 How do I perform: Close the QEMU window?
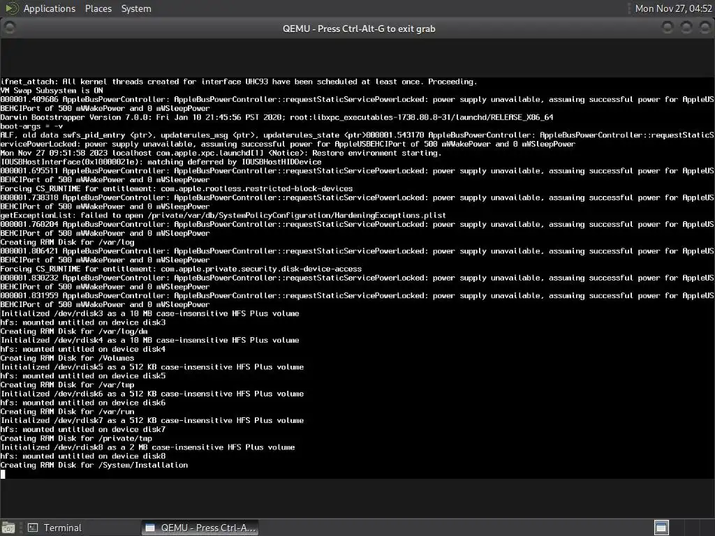pos(705,28)
